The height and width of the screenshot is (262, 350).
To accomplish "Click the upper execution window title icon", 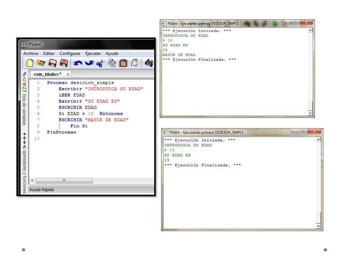I will coord(164,23).
